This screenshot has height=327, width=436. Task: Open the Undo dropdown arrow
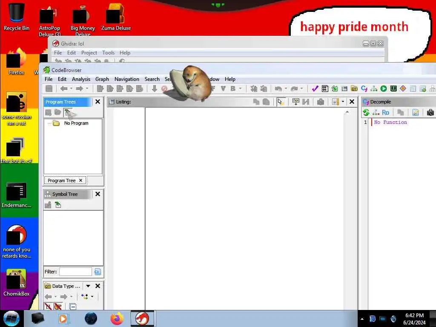(x=286, y=89)
